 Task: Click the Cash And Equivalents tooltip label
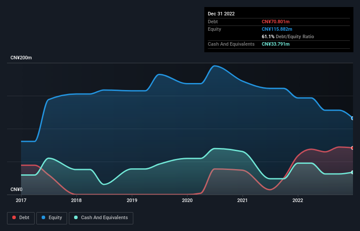point(231,44)
